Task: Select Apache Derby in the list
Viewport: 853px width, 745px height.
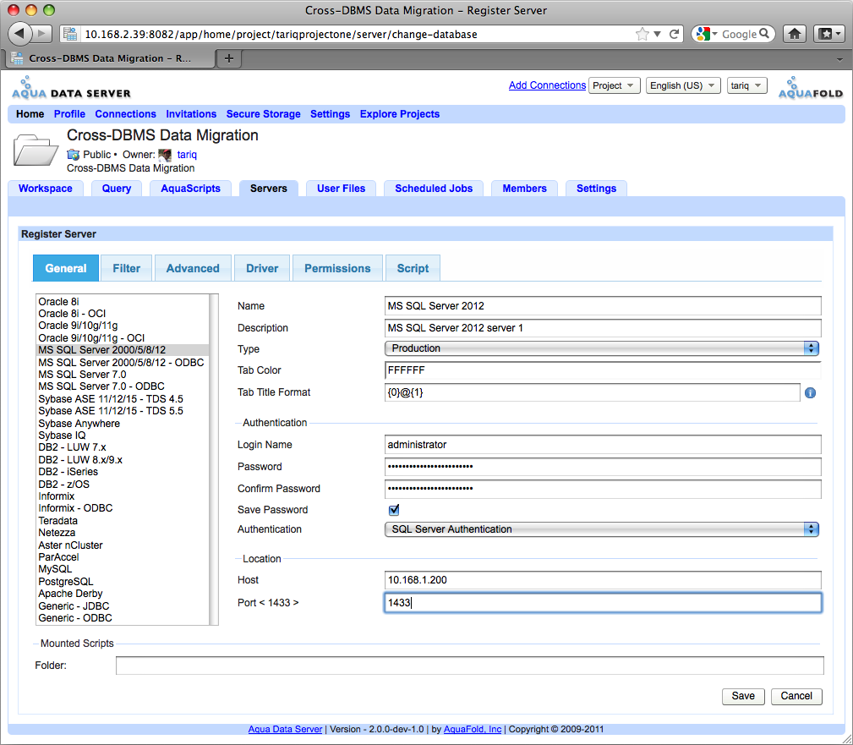Action: pos(123,594)
